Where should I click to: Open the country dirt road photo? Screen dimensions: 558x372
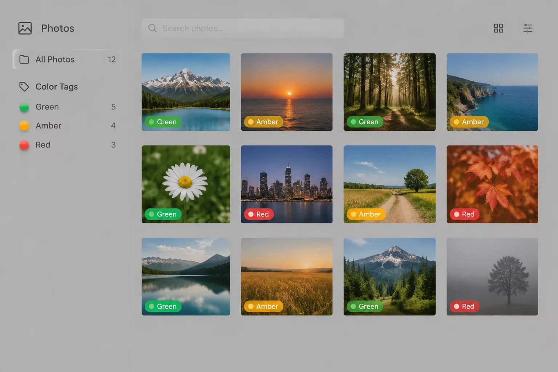tap(389, 184)
